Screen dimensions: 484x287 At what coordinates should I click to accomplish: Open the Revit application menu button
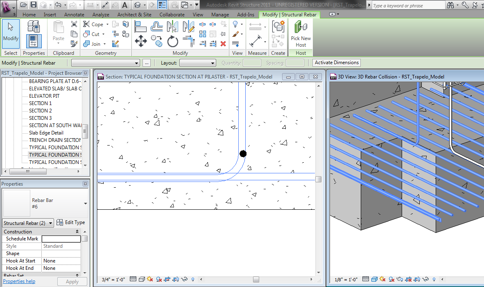tap(8, 8)
